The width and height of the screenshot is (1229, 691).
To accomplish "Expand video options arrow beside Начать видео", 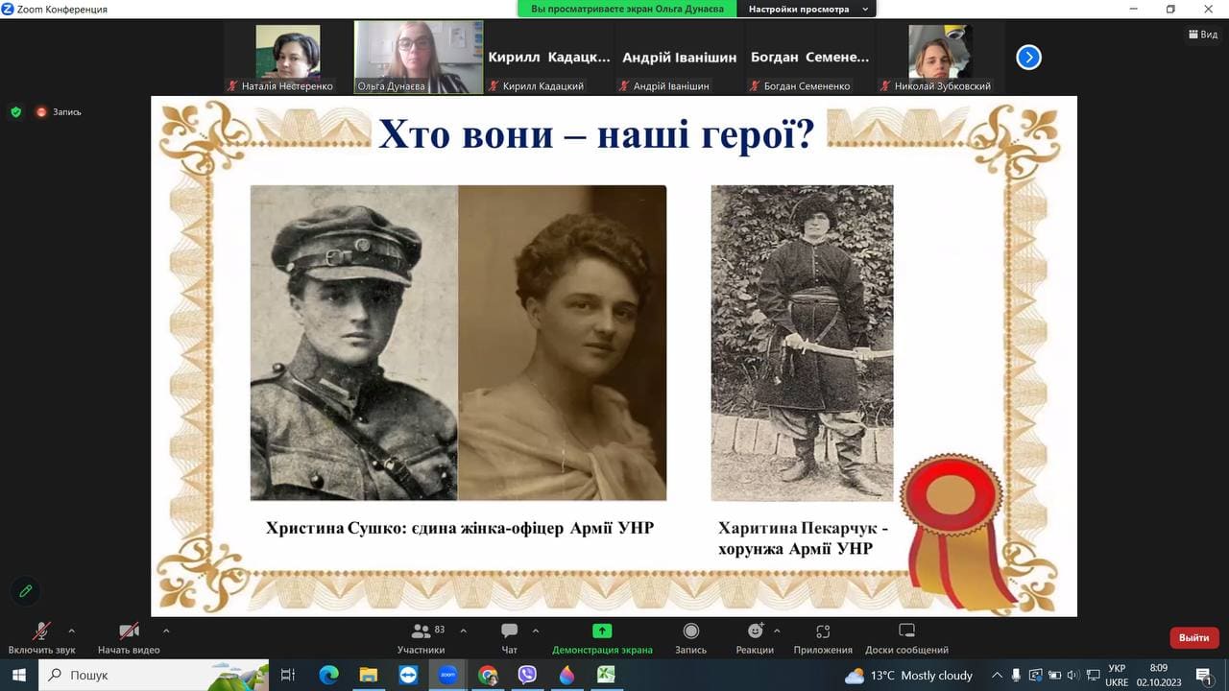I will tap(166, 631).
